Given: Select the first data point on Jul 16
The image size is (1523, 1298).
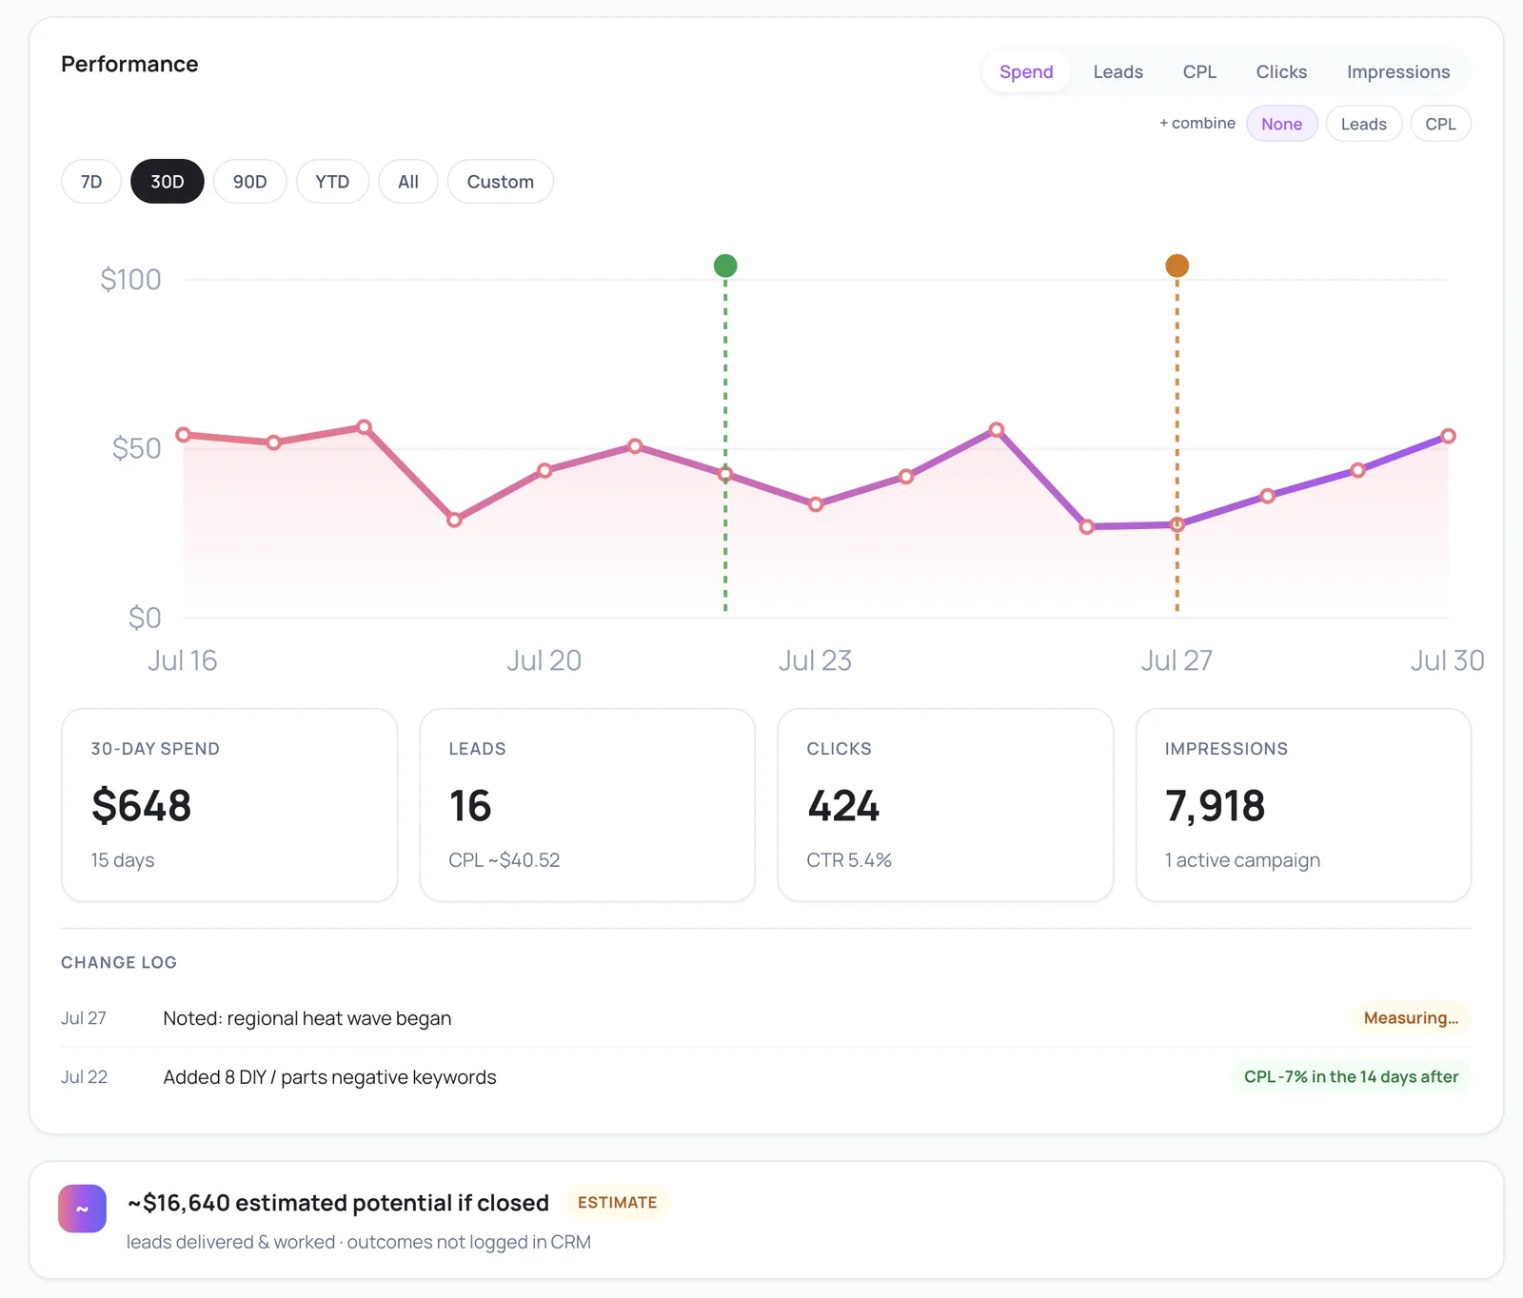Looking at the screenshot, I should [x=184, y=435].
